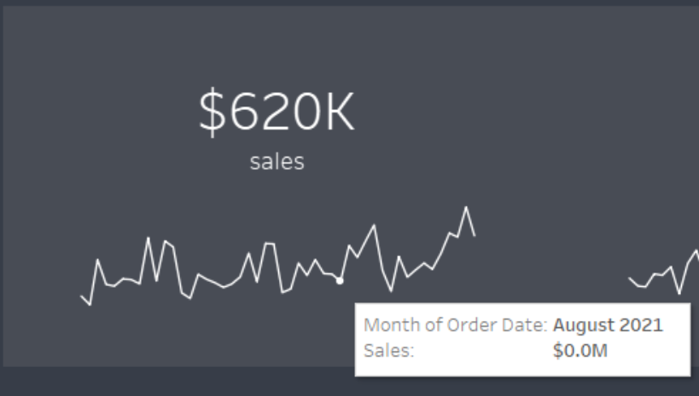
Task: Click the '$0.0M' sales value in tooltip
Action: 580,351
